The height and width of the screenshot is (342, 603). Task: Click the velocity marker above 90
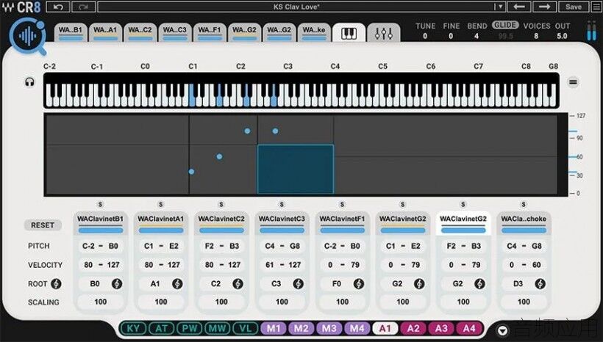click(573, 131)
